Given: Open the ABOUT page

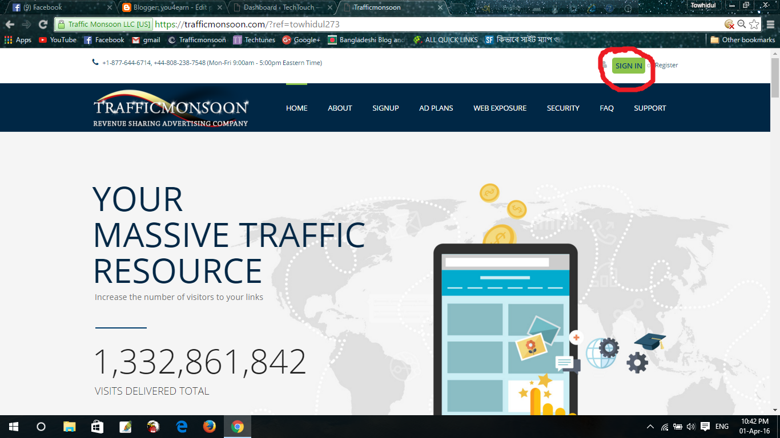Looking at the screenshot, I should click(x=340, y=108).
